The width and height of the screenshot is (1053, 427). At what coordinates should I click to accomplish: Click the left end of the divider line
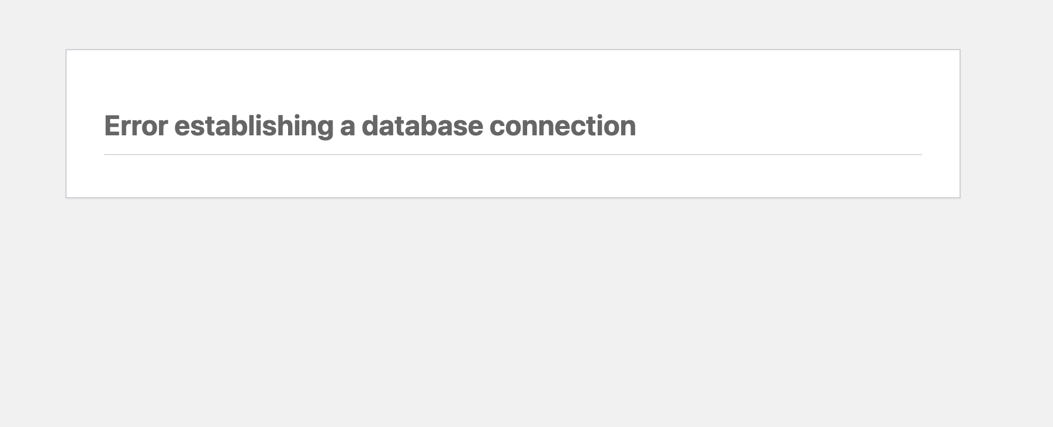[106, 155]
